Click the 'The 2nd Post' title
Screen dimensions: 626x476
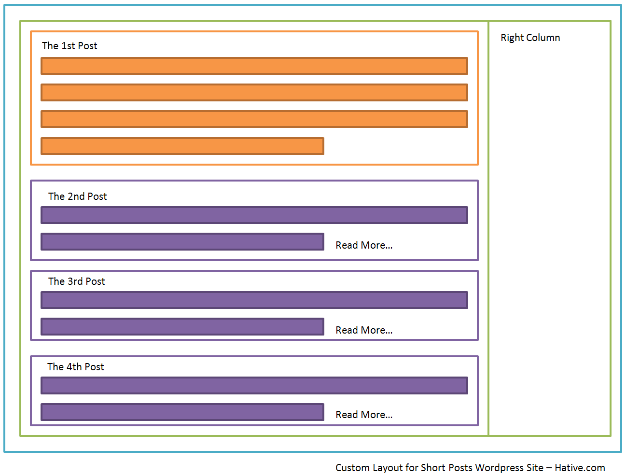tap(78, 196)
